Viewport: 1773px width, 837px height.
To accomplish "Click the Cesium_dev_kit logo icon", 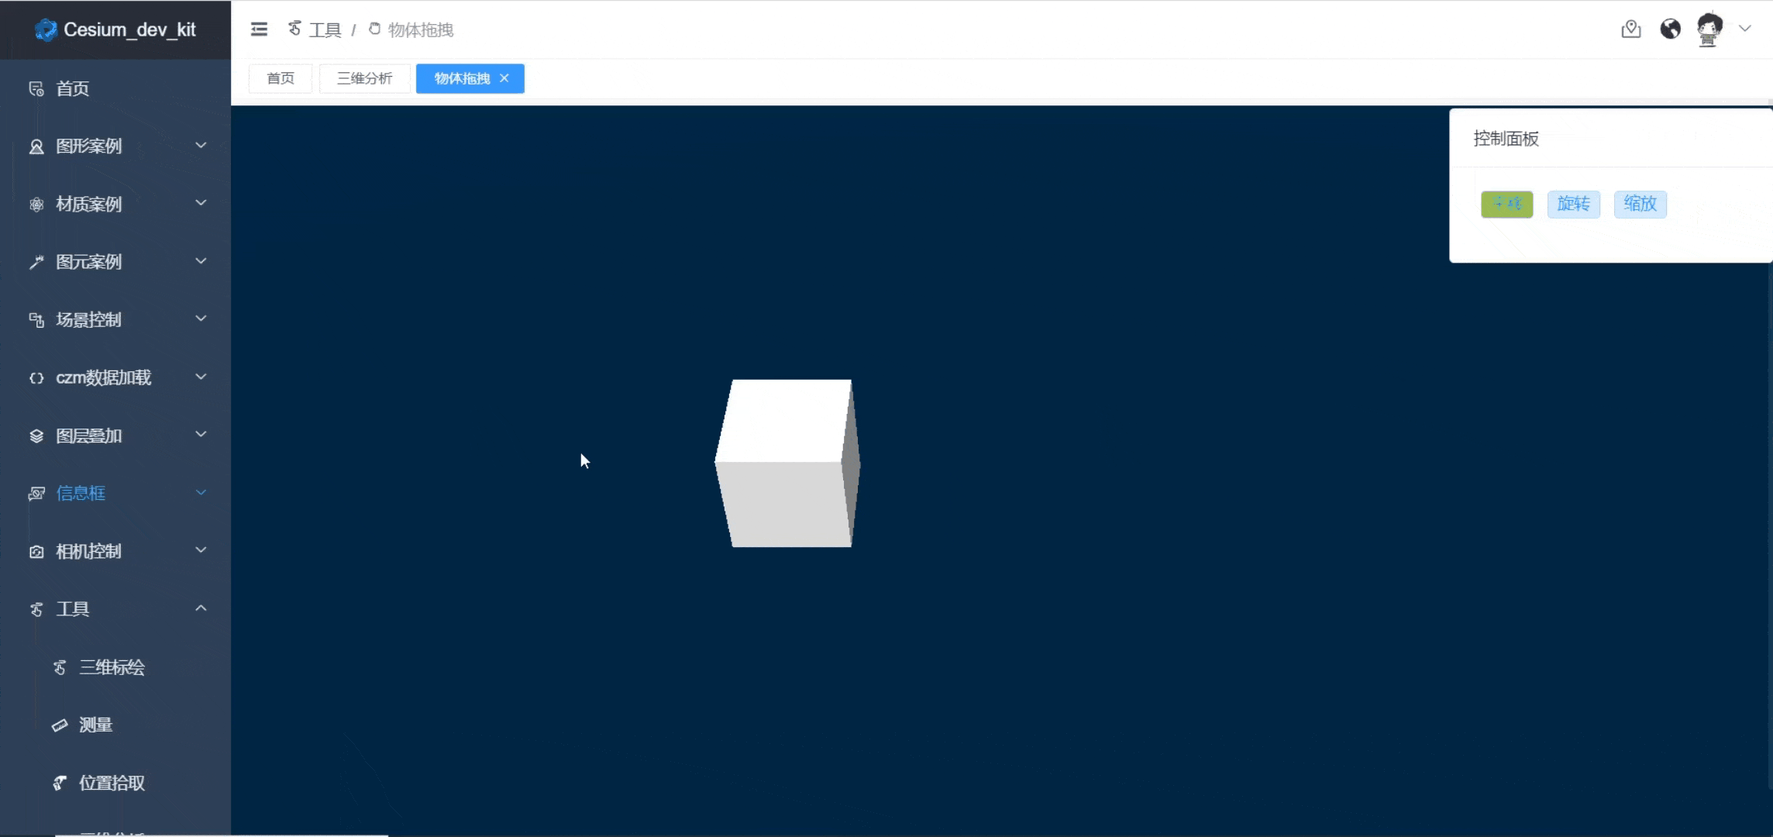I will click(x=45, y=28).
